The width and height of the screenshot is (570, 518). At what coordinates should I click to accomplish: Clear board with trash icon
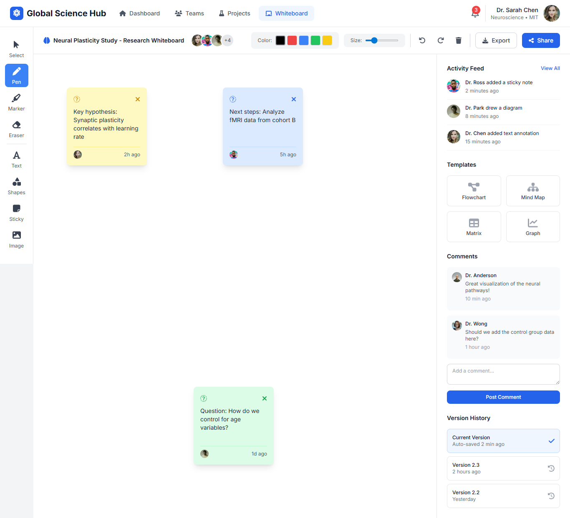tap(459, 40)
